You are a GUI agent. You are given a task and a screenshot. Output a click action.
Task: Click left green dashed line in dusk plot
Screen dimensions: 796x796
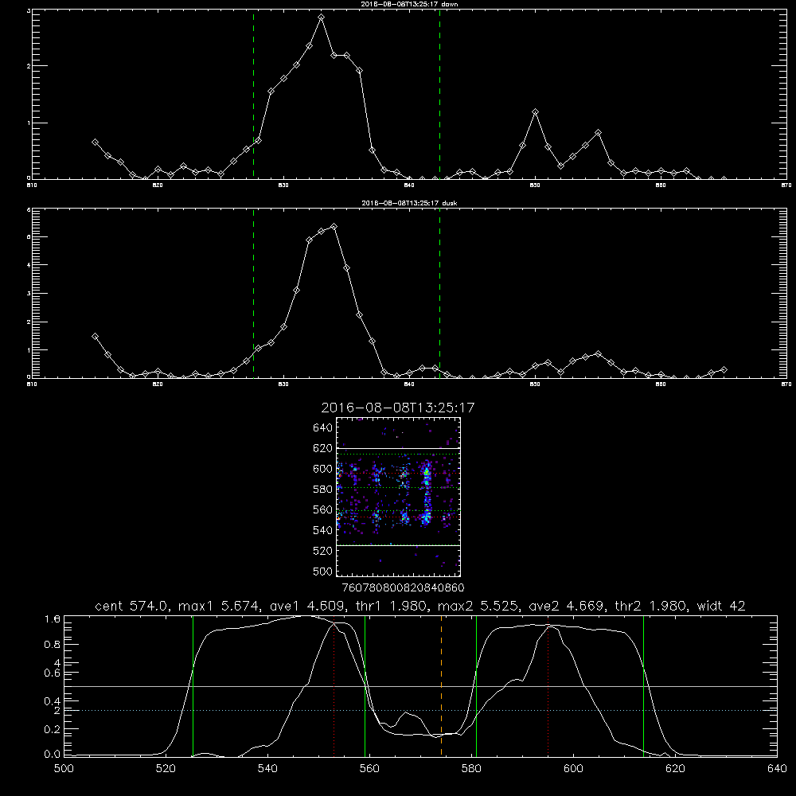(253, 294)
